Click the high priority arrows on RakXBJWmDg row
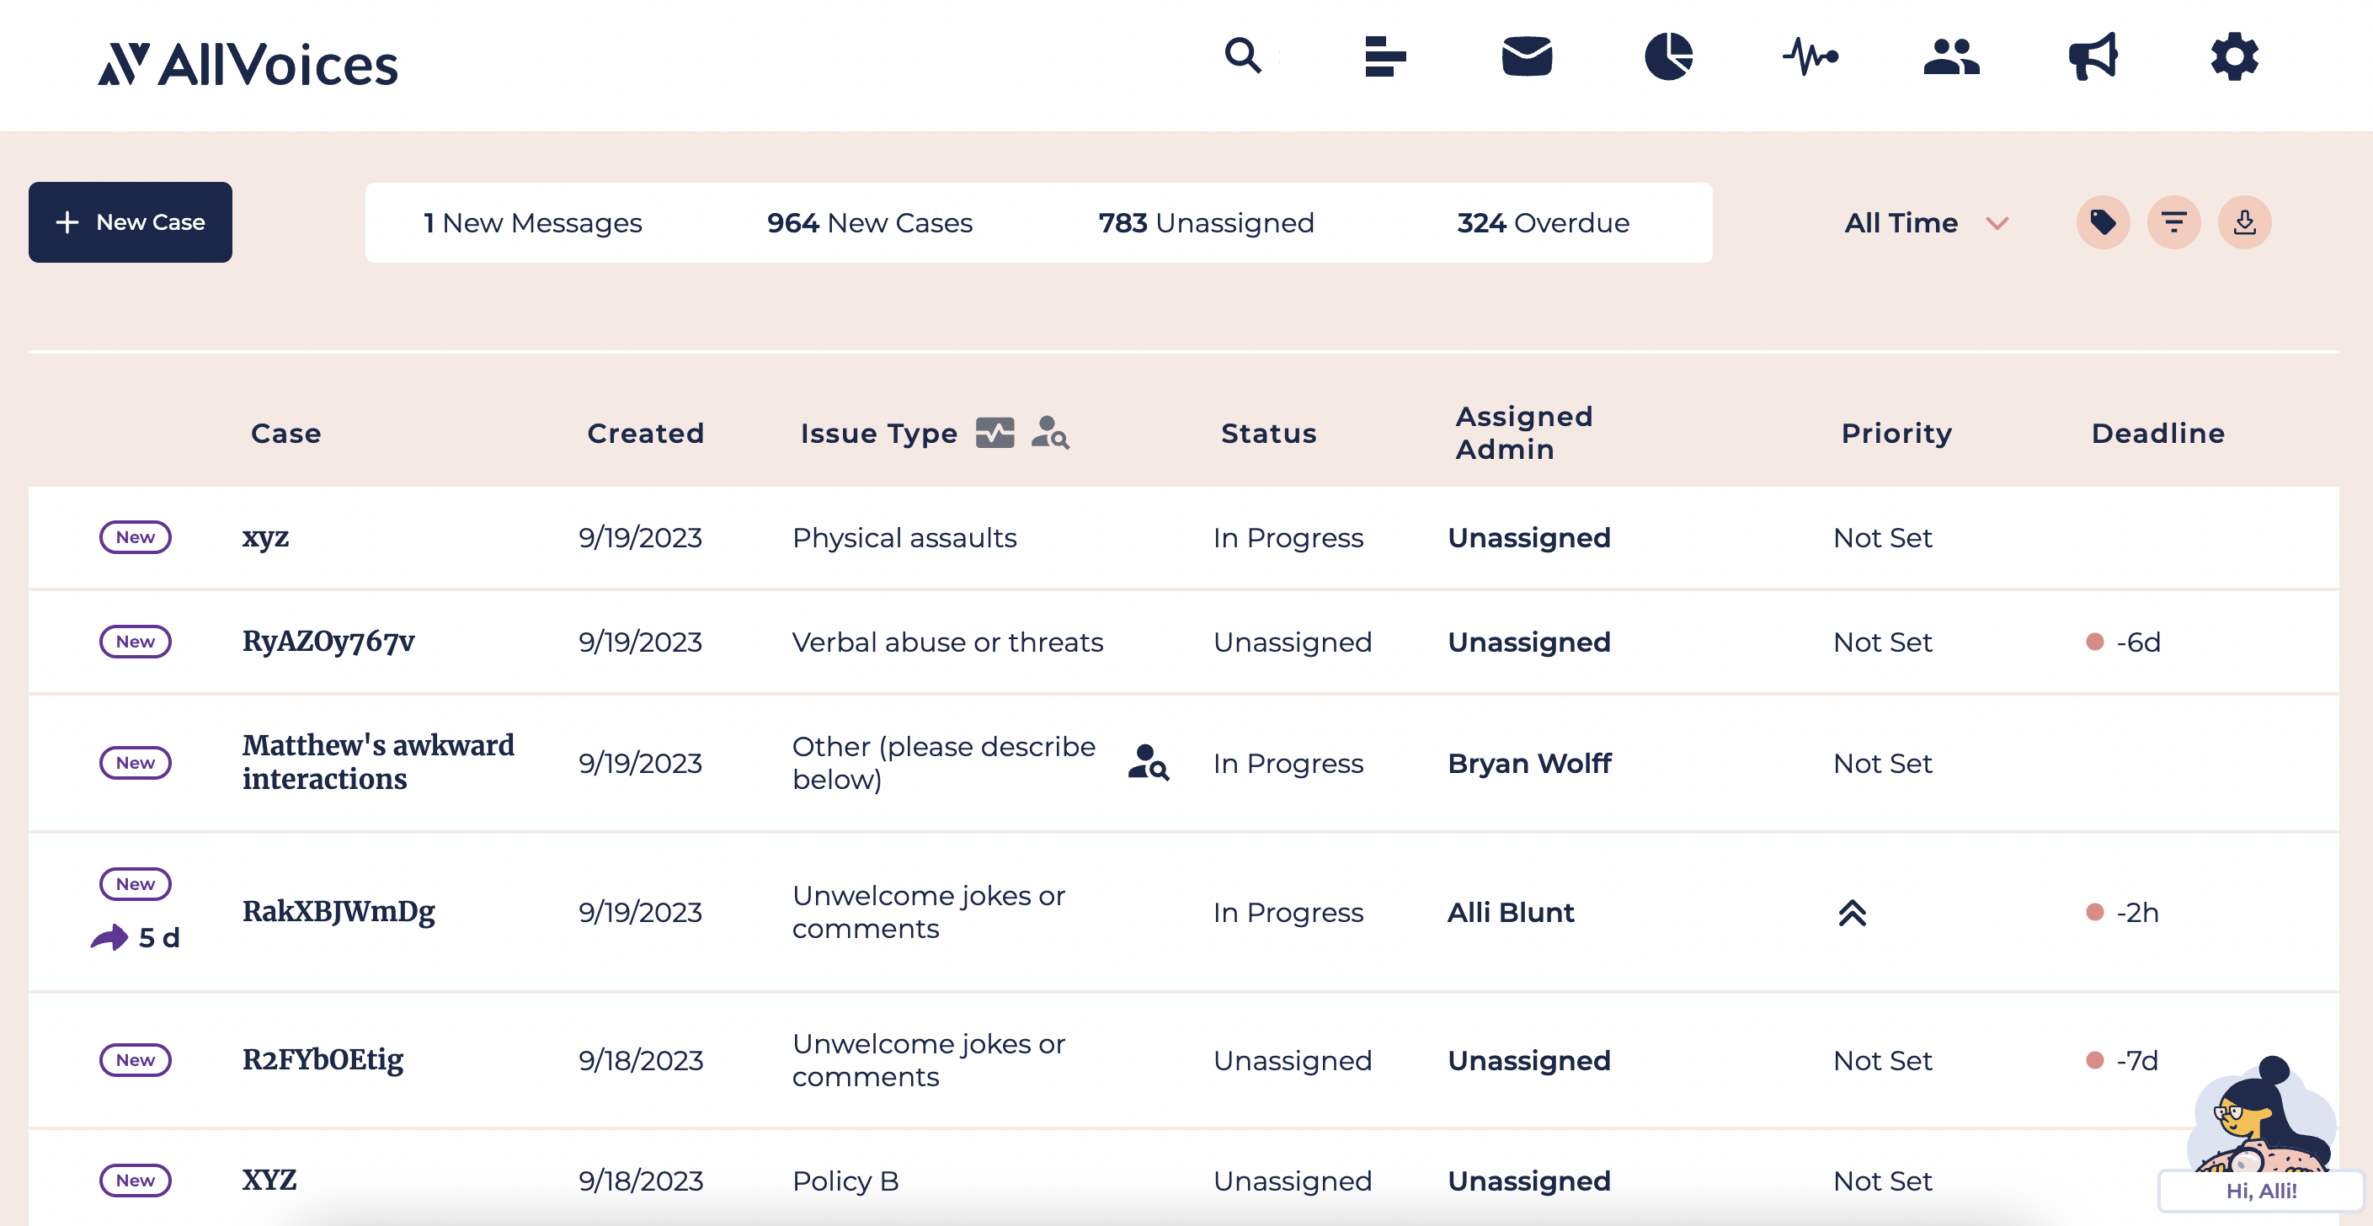 1854,913
